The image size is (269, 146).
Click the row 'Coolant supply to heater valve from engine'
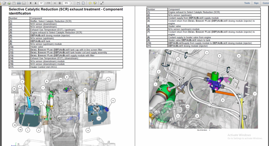click(x=204, y=37)
